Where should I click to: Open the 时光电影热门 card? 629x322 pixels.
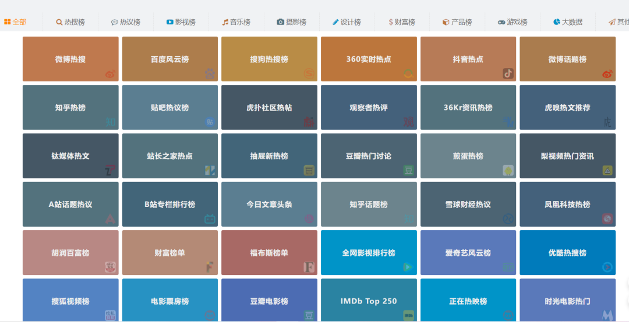[568, 300]
